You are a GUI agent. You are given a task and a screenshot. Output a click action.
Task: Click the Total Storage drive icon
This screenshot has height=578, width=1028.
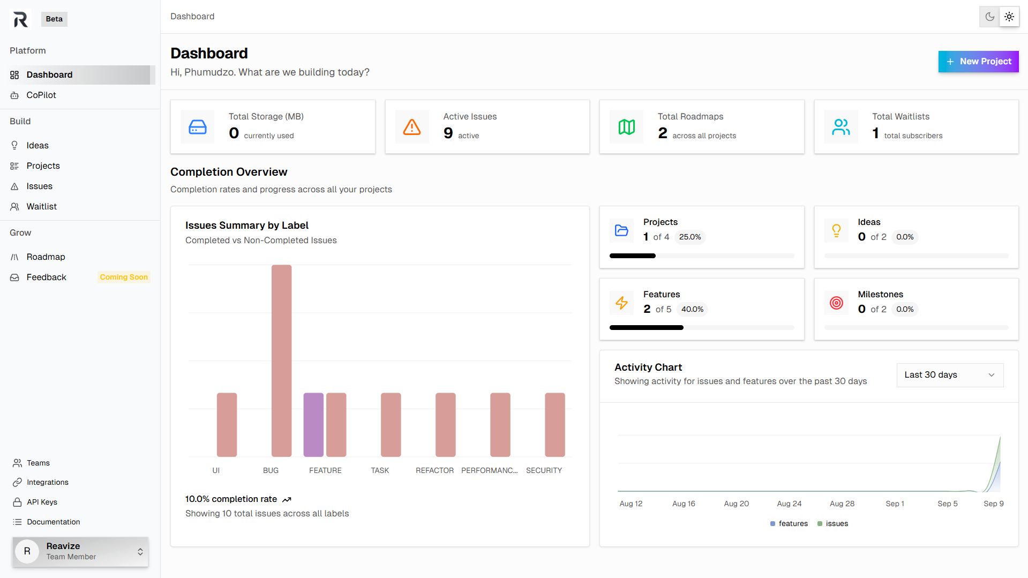point(198,127)
